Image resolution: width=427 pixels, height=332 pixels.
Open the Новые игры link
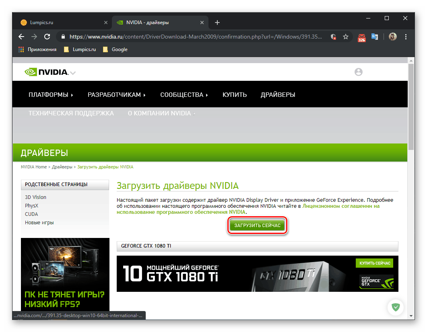[x=39, y=222]
